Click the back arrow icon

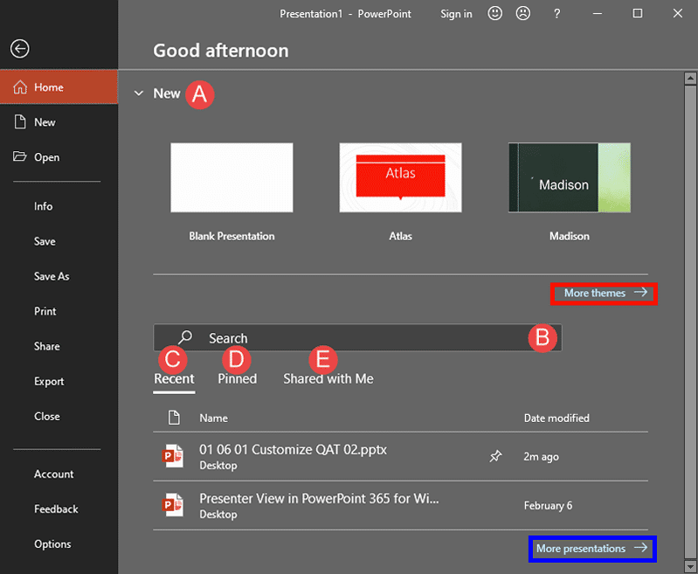pos(20,49)
